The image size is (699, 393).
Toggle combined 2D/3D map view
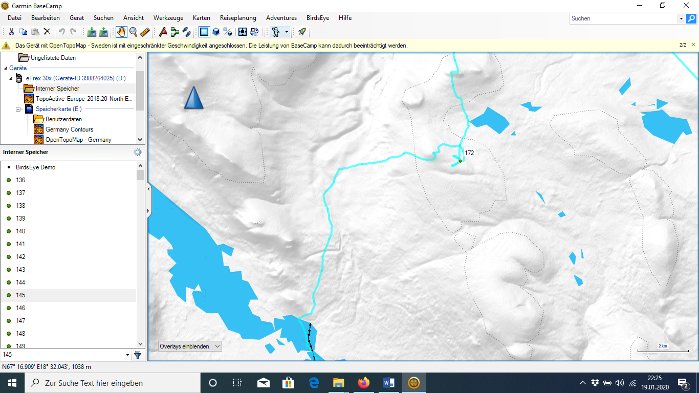tap(228, 32)
